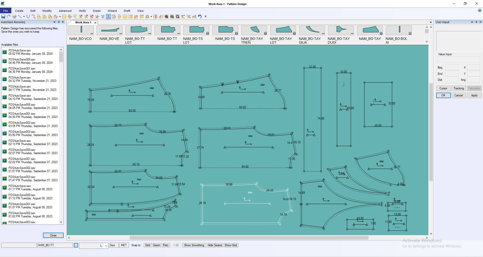Screen dimensions: 483x257
Task: Toggle Show Smoothing button
Action: 194,245
